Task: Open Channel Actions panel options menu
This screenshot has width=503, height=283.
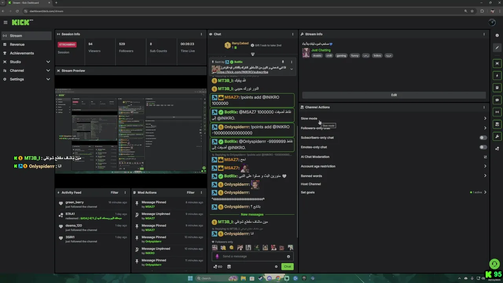Action: click(x=484, y=107)
